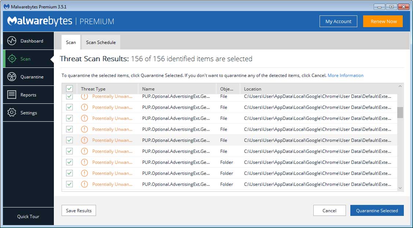
Task: View the Reports section
Action: (x=28, y=95)
